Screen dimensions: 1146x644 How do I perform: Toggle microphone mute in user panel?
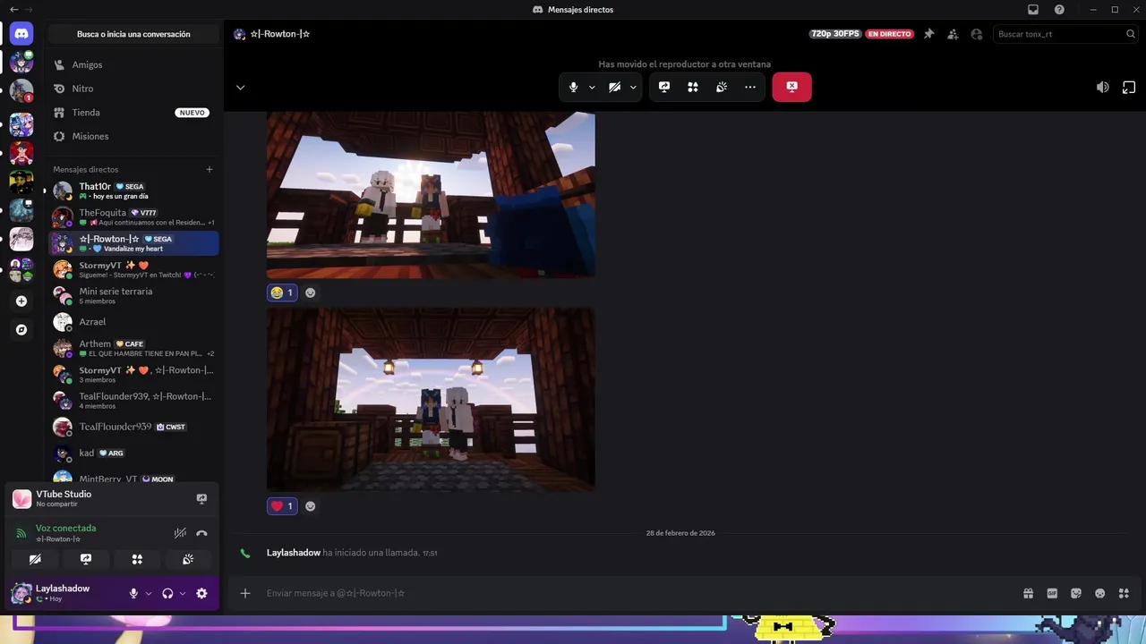(133, 593)
